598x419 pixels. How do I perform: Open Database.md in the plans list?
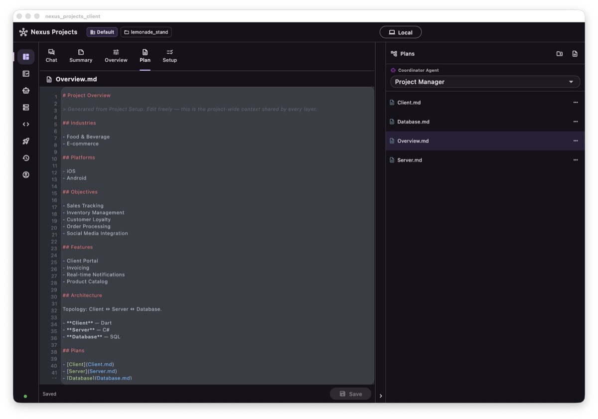(485, 122)
